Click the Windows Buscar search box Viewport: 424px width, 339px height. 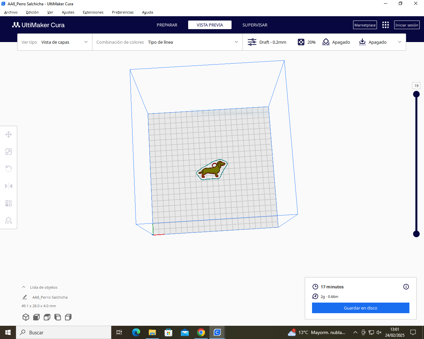(x=64, y=332)
